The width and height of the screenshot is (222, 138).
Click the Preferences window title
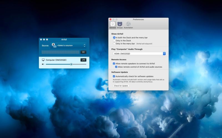coord(138,19)
